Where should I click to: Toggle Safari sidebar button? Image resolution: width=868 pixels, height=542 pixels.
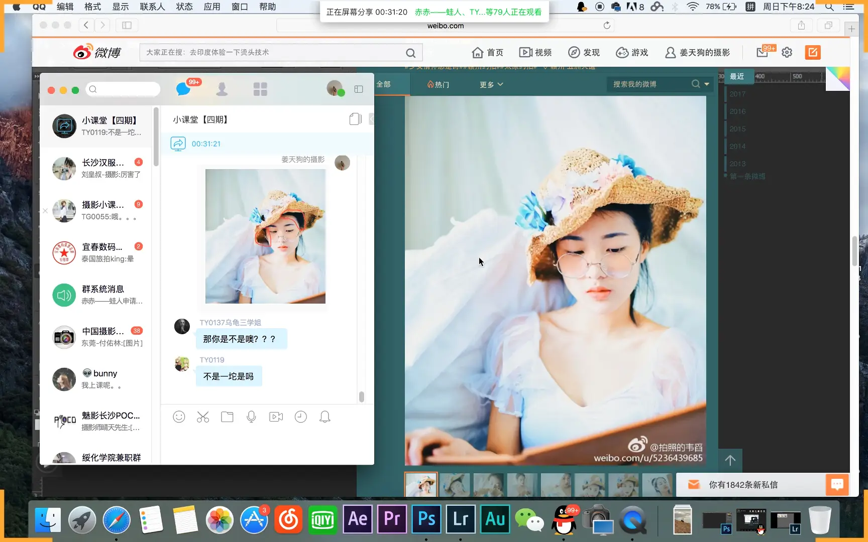(127, 25)
